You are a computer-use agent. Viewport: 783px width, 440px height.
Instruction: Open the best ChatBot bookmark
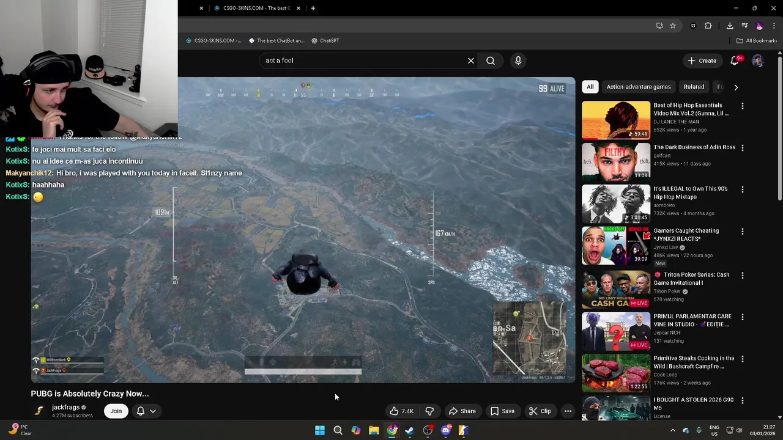276,41
